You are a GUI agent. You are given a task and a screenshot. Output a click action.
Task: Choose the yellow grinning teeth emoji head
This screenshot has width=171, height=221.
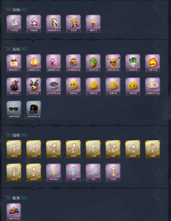coord(73,86)
